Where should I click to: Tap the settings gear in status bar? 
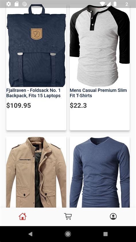(9, 4)
